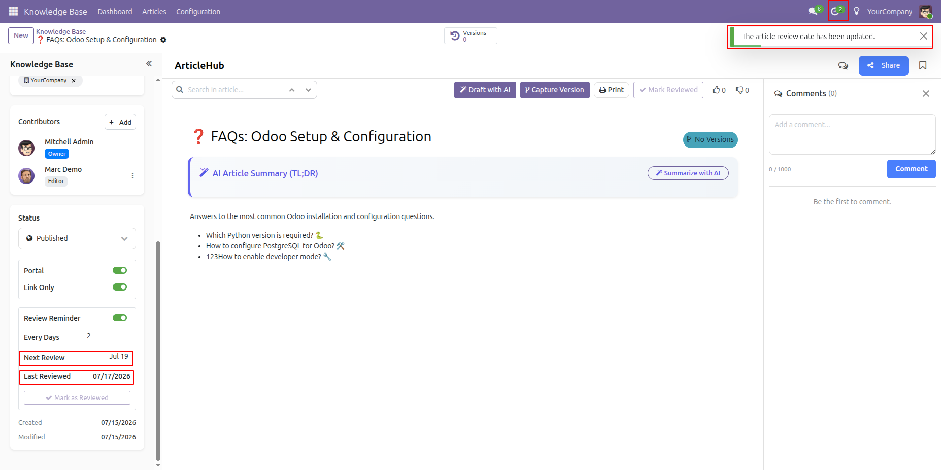Toggle the Link Only switch
Screen dimensions: 941x470
point(120,287)
